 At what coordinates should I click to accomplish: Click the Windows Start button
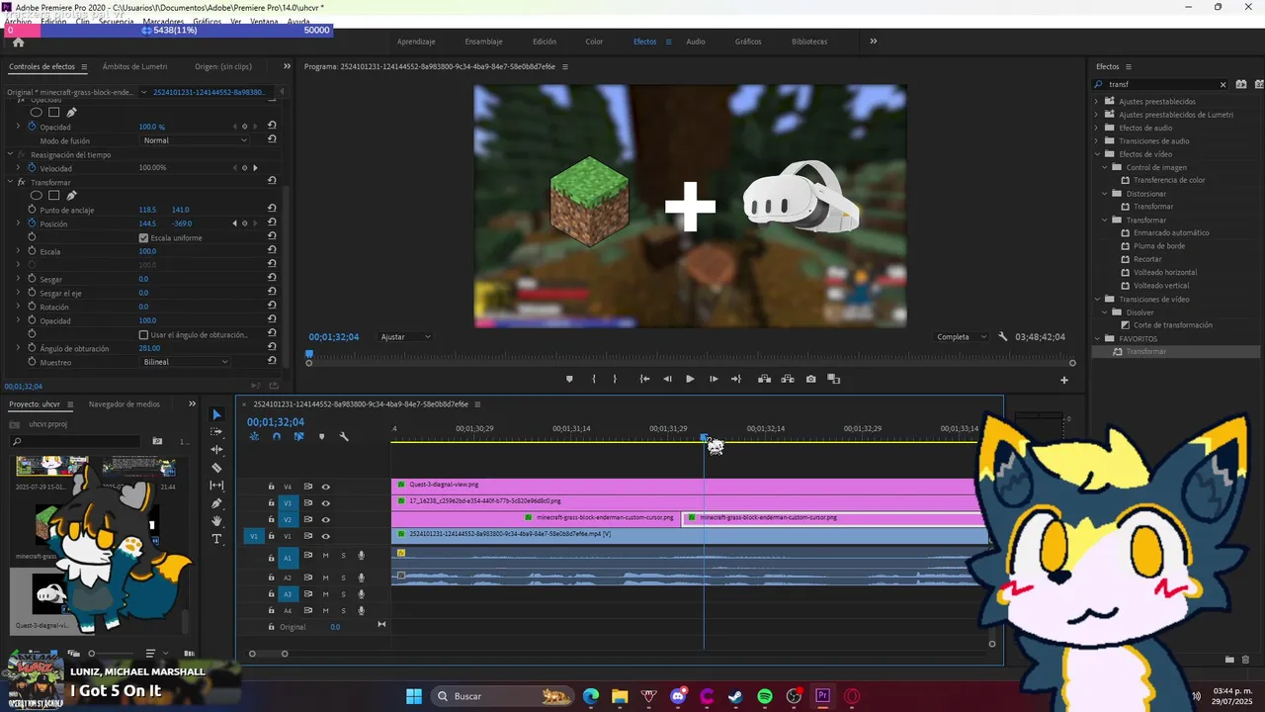tap(414, 696)
